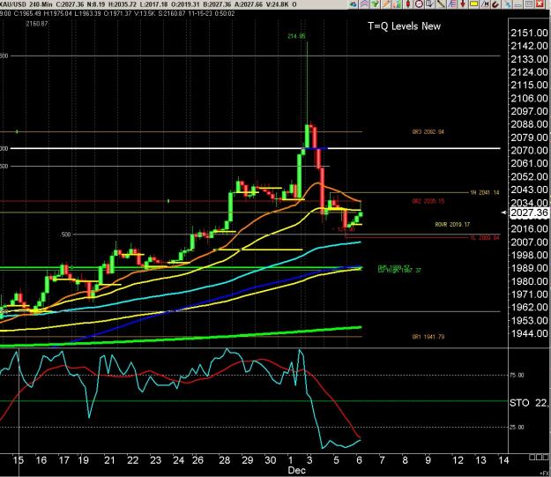The height and width of the screenshot is (477, 551).
Task: Click the 2160.87 label at top left
Action: point(36,24)
